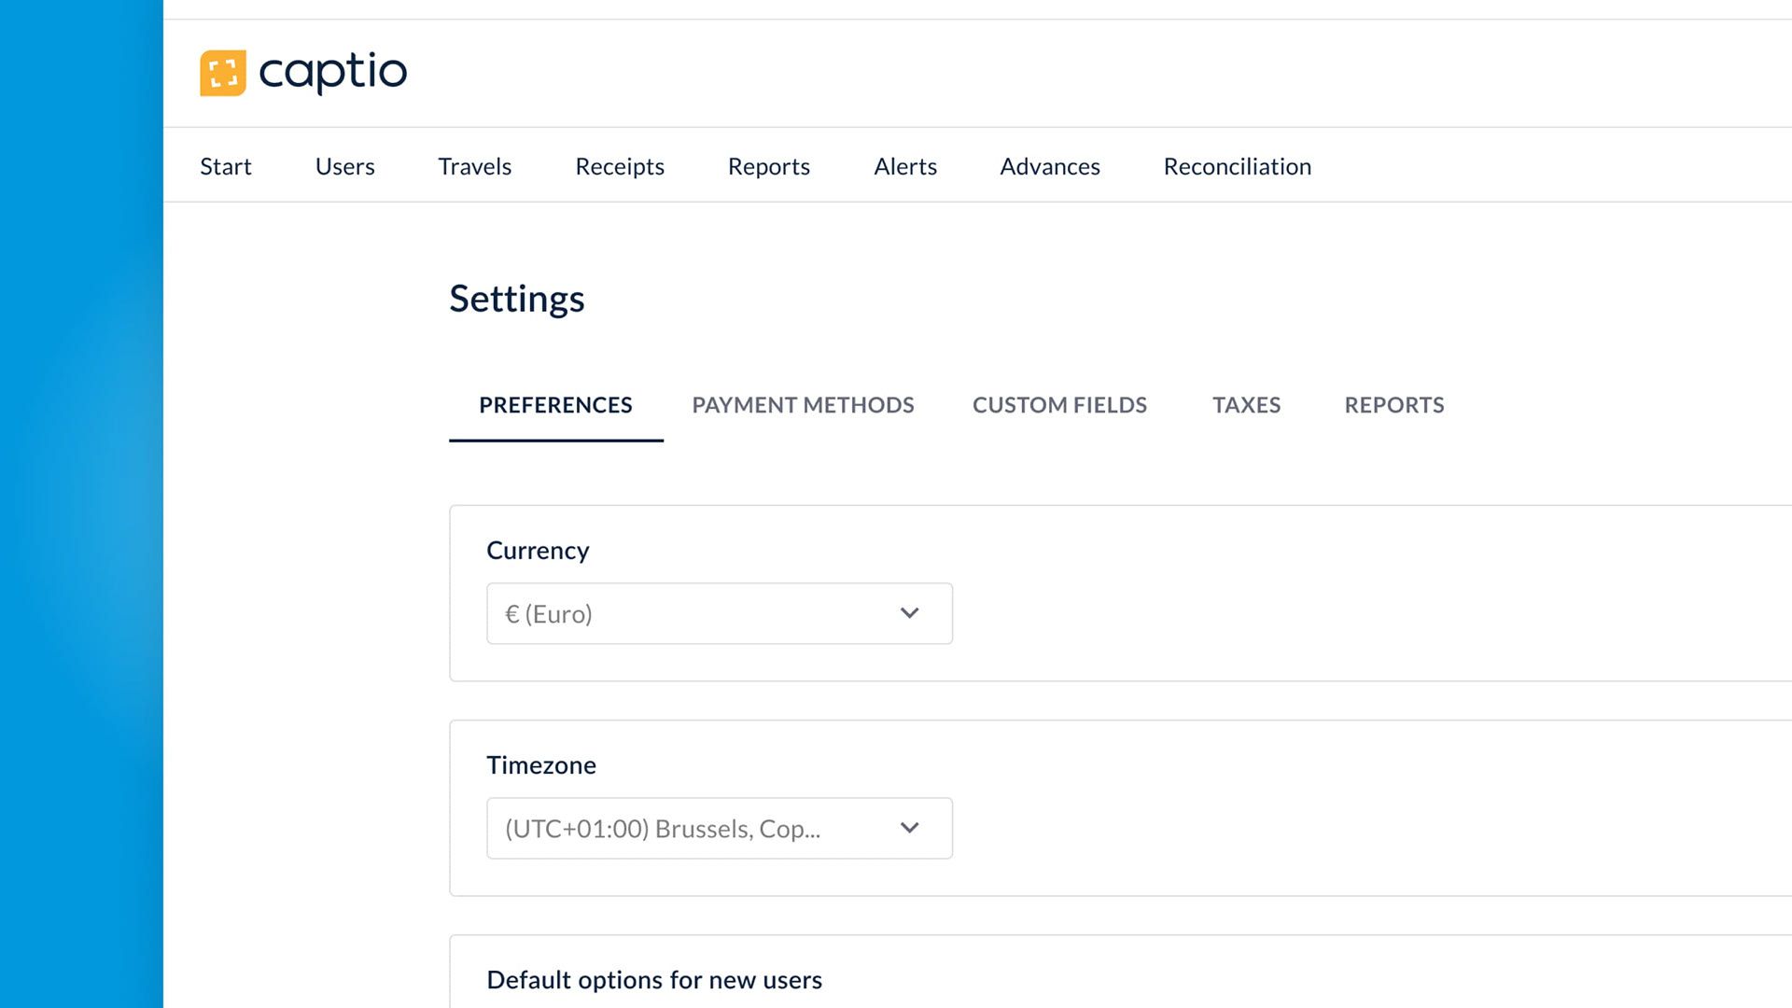The image size is (1792, 1008).
Task: Open the Reports navigation item
Action: pyautogui.click(x=769, y=167)
